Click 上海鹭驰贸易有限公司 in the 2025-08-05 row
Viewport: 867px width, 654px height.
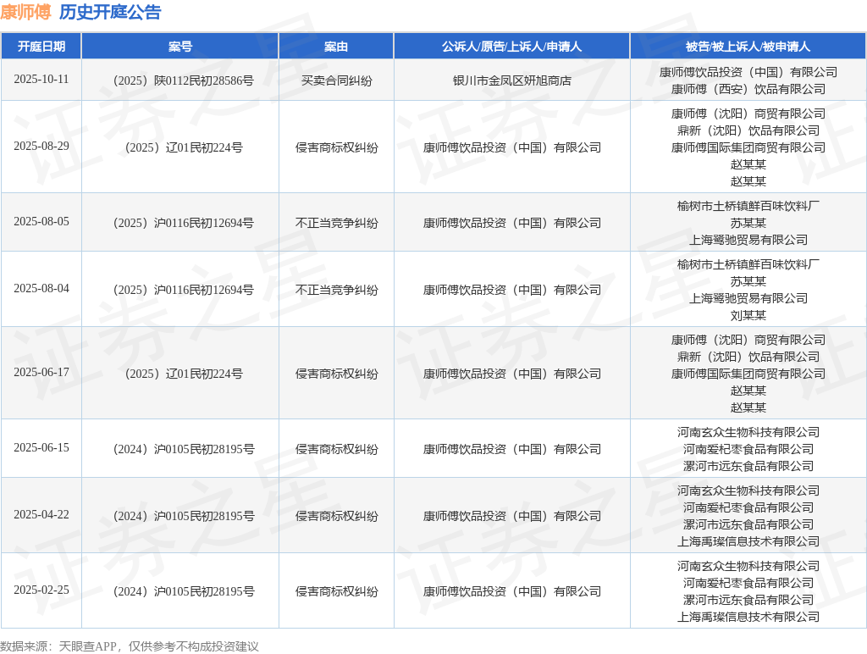pos(748,240)
